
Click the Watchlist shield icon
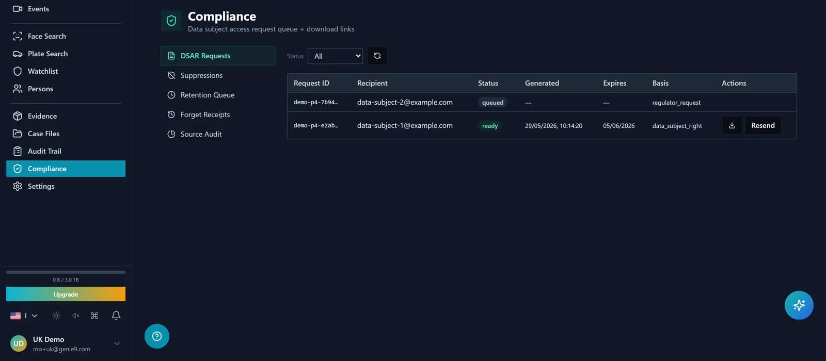[18, 71]
